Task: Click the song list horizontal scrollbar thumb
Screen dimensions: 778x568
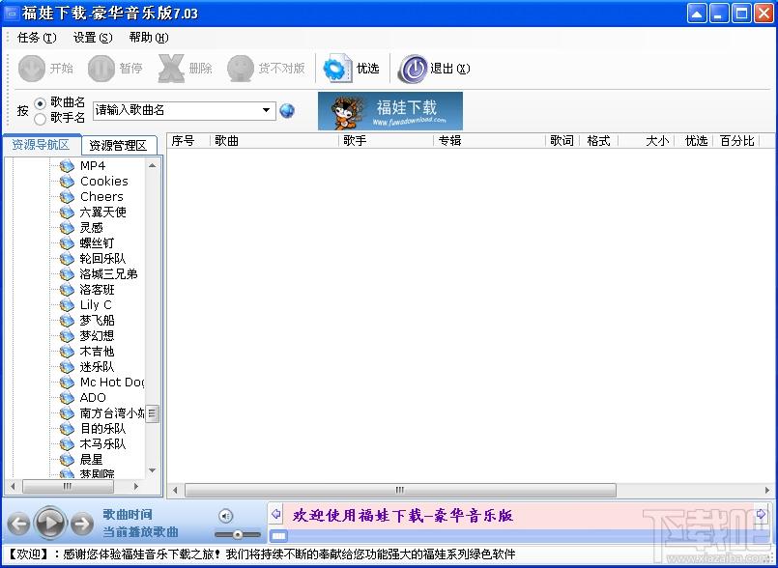Action: click(x=400, y=490)
